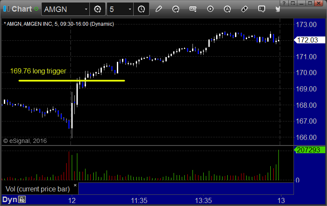The height and width of the screenshot is (206, 327).
Task: Open the chart settings gear
Action: click(98, 9)
